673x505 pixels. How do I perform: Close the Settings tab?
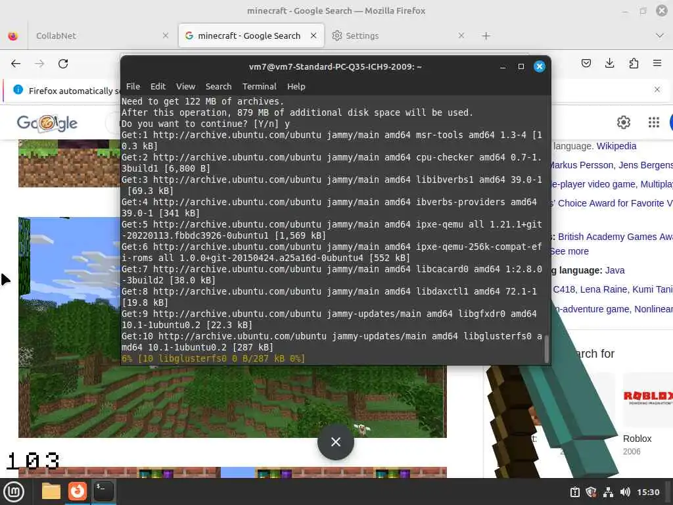click(x=461, y=36)
